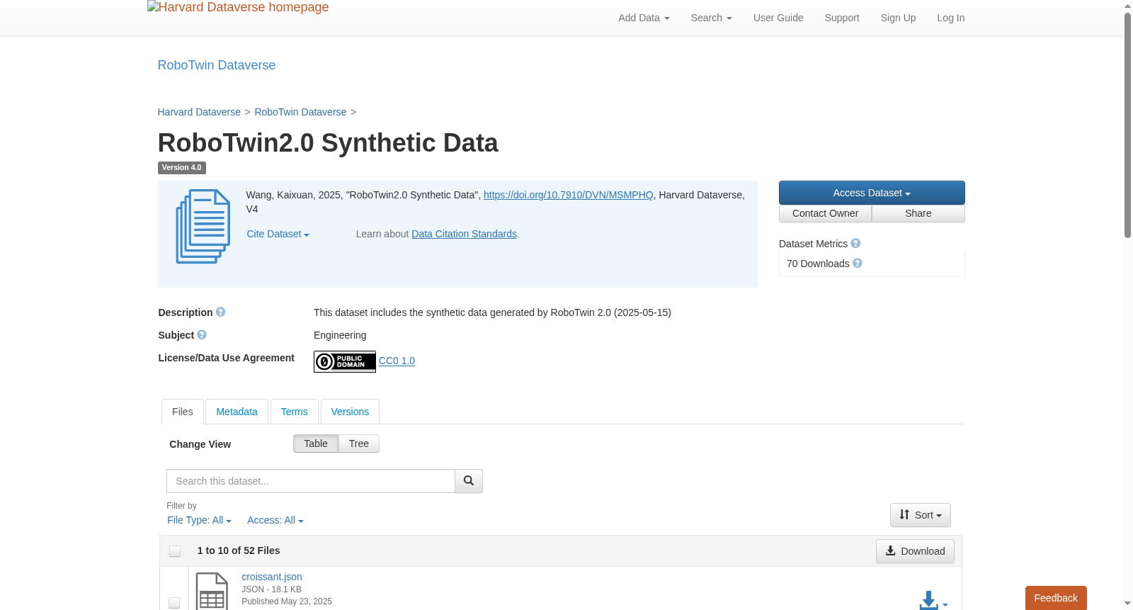Open the CC0 1.0 license link
Viewport: 1133px width, 610px height.
(397, 361)
